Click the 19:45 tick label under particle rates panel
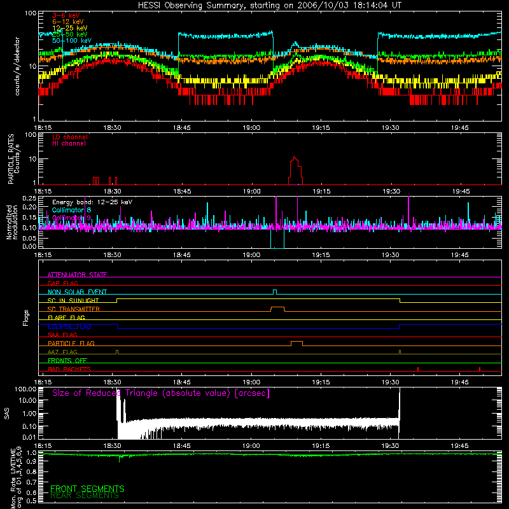The image size is (509, 509). [x=461, y=192]
